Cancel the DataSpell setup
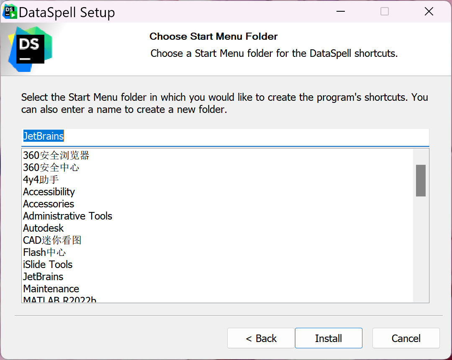The height and width of the screenshot is (360, 452). [x=406, y=338]
